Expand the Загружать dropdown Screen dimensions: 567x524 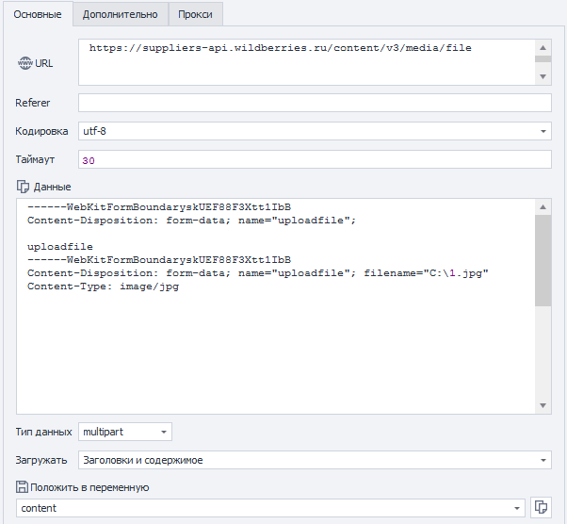[x=544, y=460]
